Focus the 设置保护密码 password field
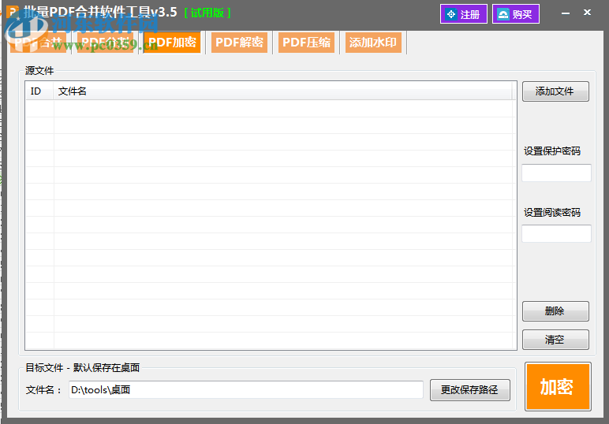The height and width of the screenshot is (424, 609). click(x=556, y=173)
